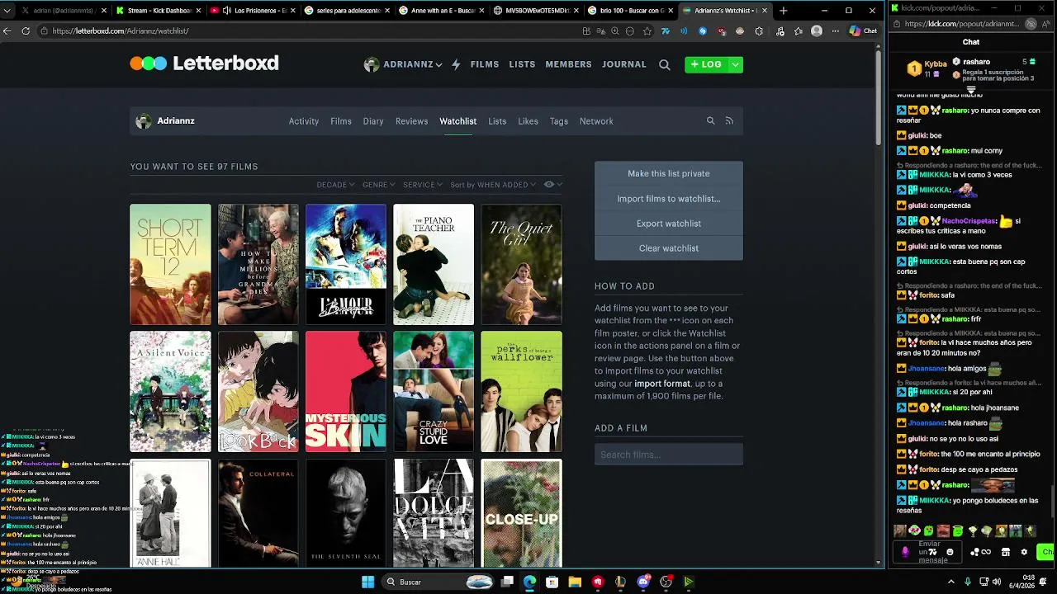Open Discord from taskbar
Viewport: 1057px width, 594px height.
(x=643, y=582)
